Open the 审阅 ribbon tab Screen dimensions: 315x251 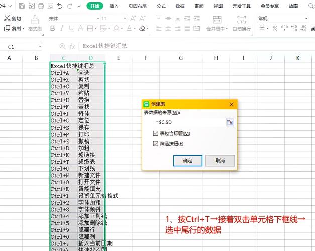tap(199, 6)
